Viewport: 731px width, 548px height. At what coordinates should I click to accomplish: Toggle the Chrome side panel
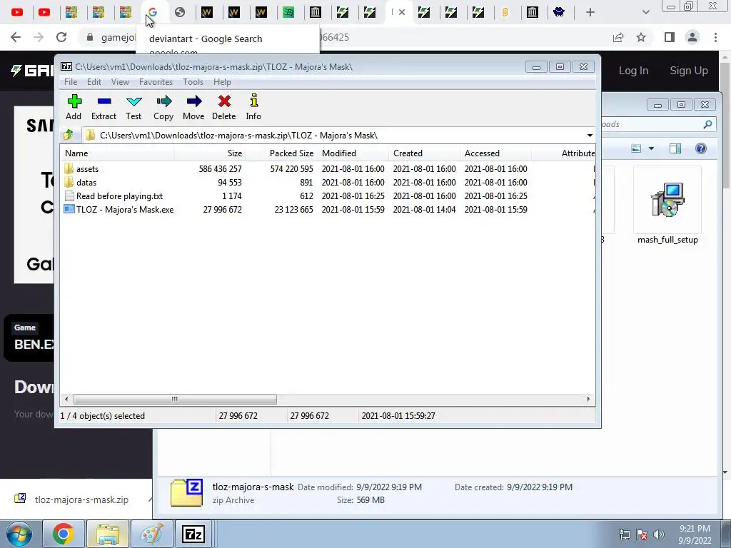click(670, 37)
